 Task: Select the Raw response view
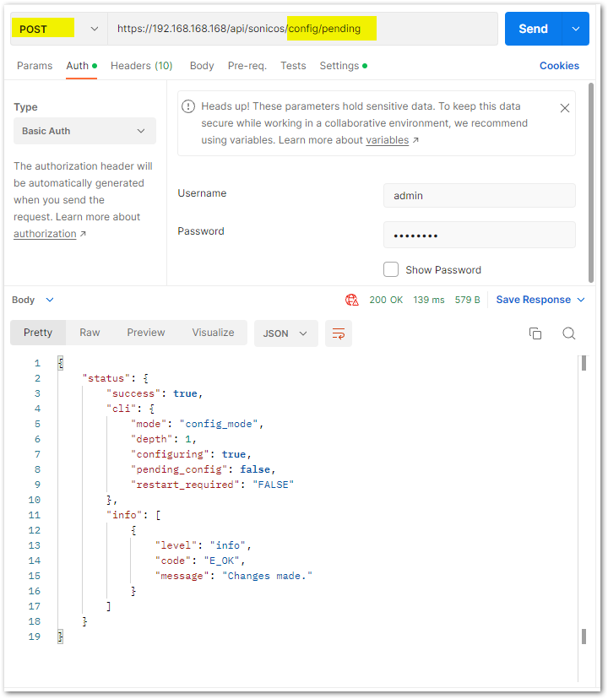(x=90, y=333)
